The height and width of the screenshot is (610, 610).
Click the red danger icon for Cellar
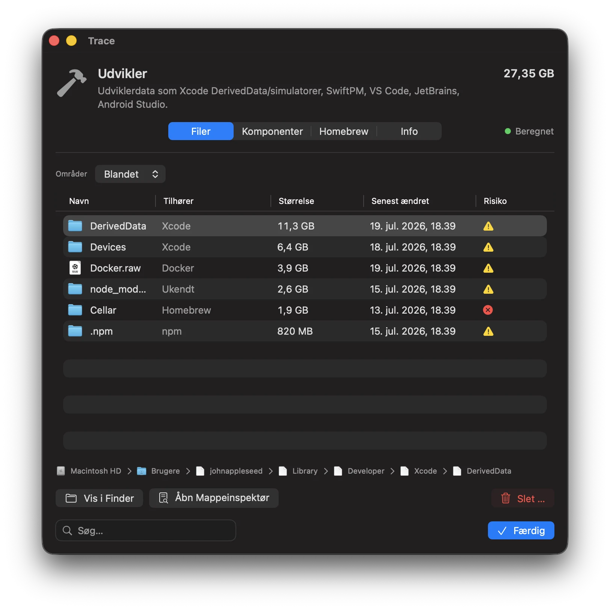pyautogui.click(x=488, y=310)
